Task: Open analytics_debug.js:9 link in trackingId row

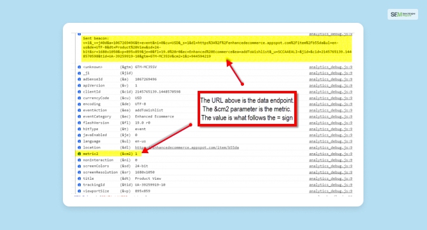Action: tap(330, 185)
